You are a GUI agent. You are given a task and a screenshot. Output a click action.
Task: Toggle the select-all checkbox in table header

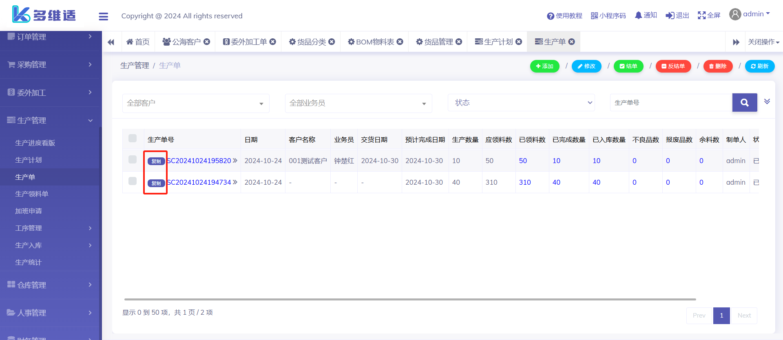pyautogui.click(x=133, y=138)
